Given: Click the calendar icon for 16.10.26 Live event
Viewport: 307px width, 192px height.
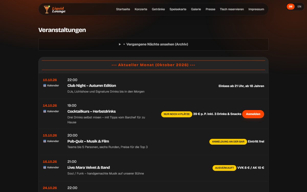Looking at the screenshot, I should [x=45, y=167].
